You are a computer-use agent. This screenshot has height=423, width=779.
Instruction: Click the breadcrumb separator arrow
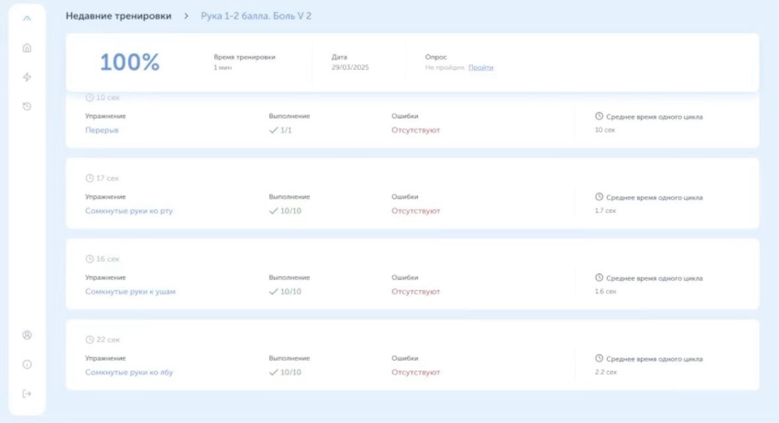tap(186, 16)
